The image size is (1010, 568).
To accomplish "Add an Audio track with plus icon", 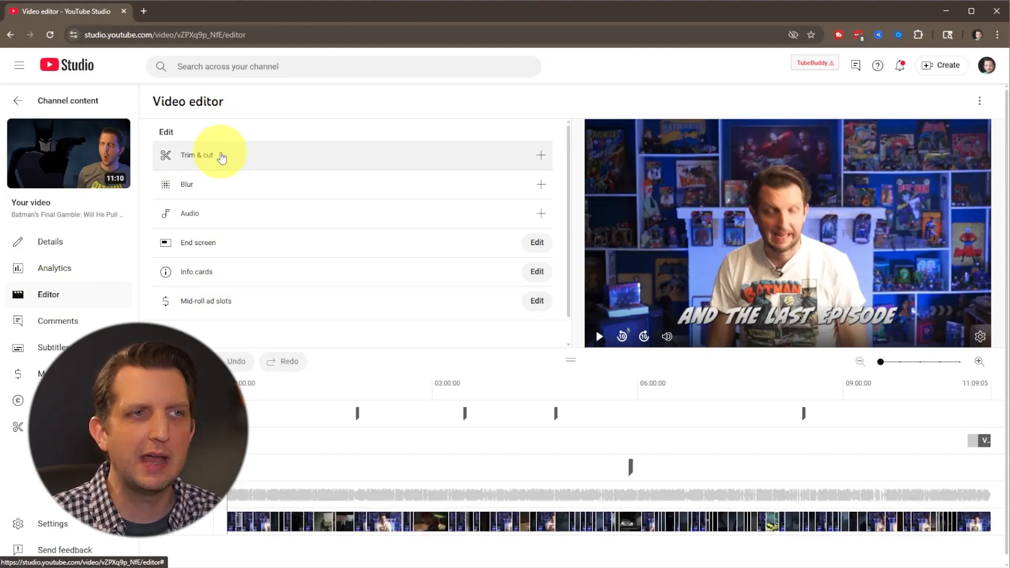I will [x=541, y=214].
